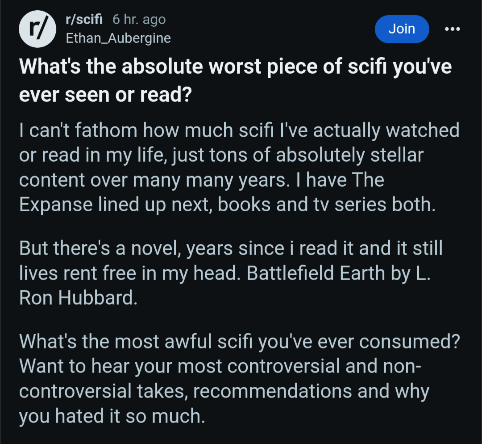This screenshot has height=444, width=482.
Task: Click the "6 hr. ago" timestamp
Action: click(139, 20)
